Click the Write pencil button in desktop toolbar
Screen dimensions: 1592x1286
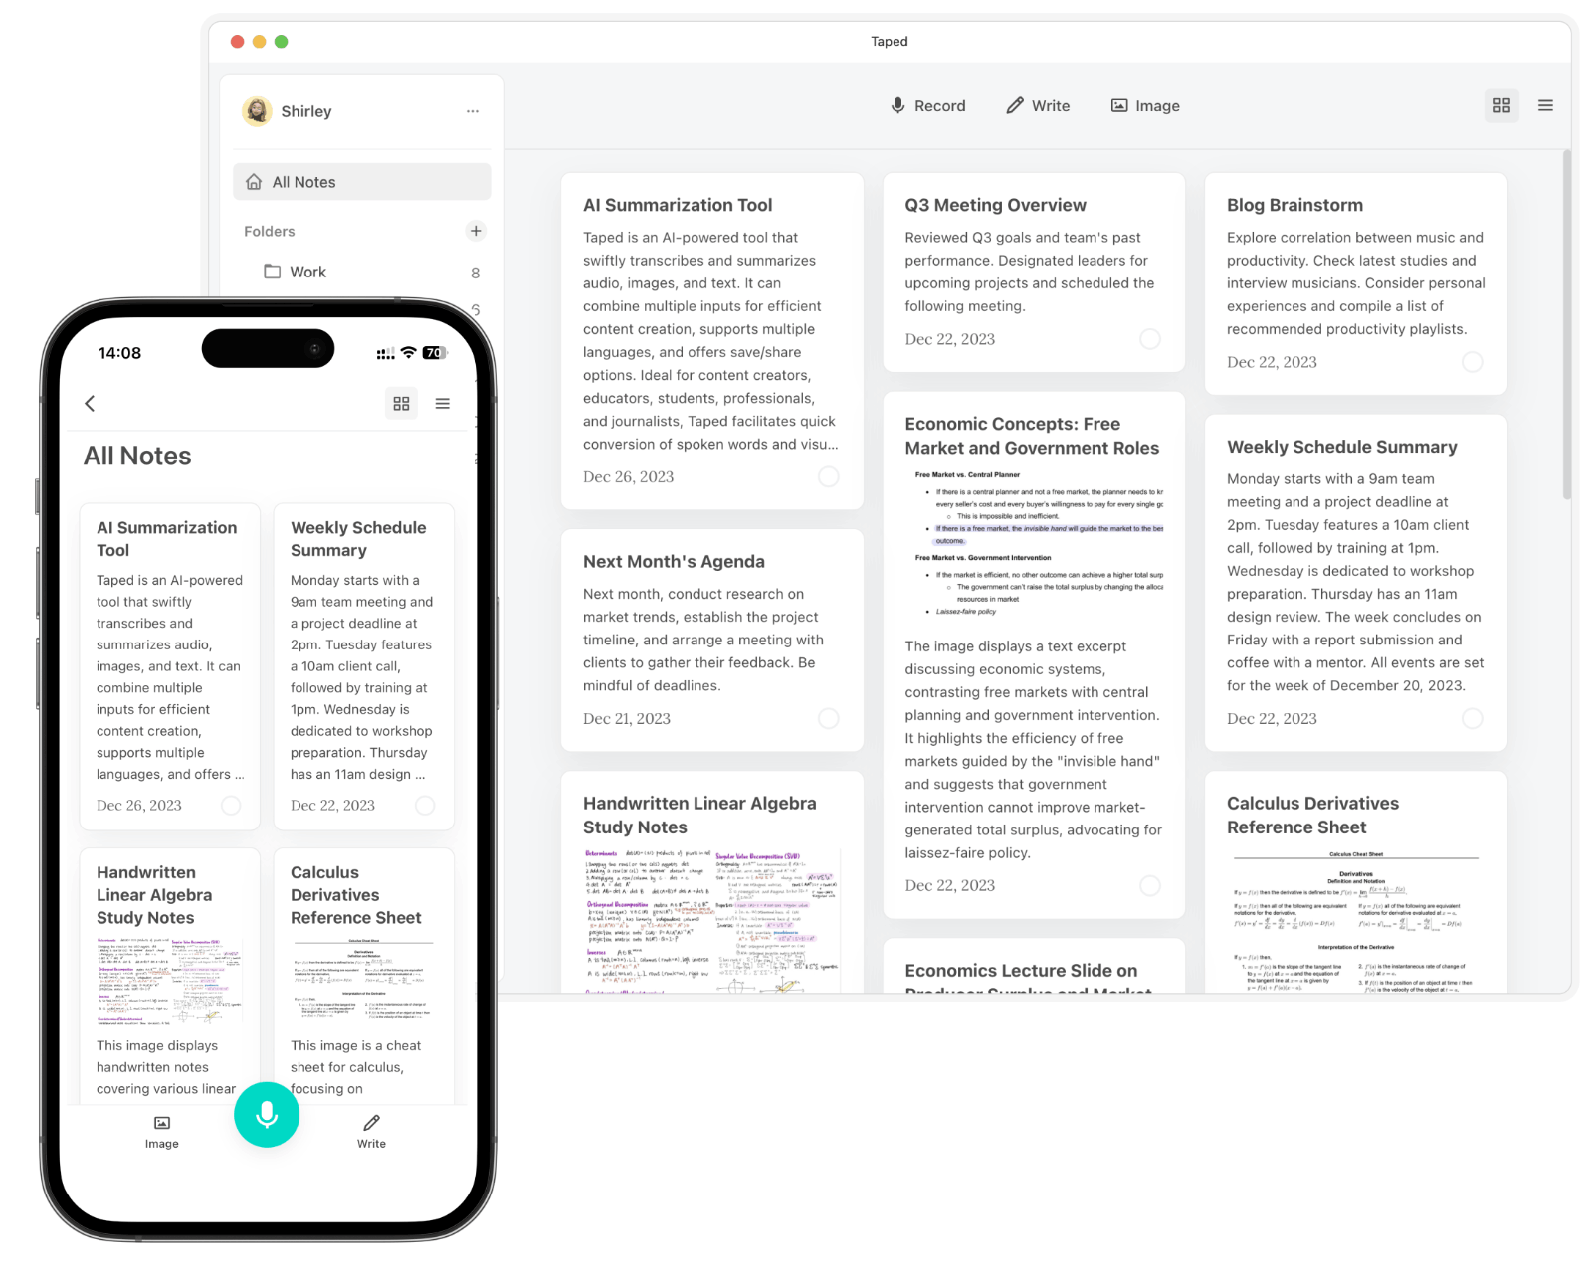point(1038,105)
